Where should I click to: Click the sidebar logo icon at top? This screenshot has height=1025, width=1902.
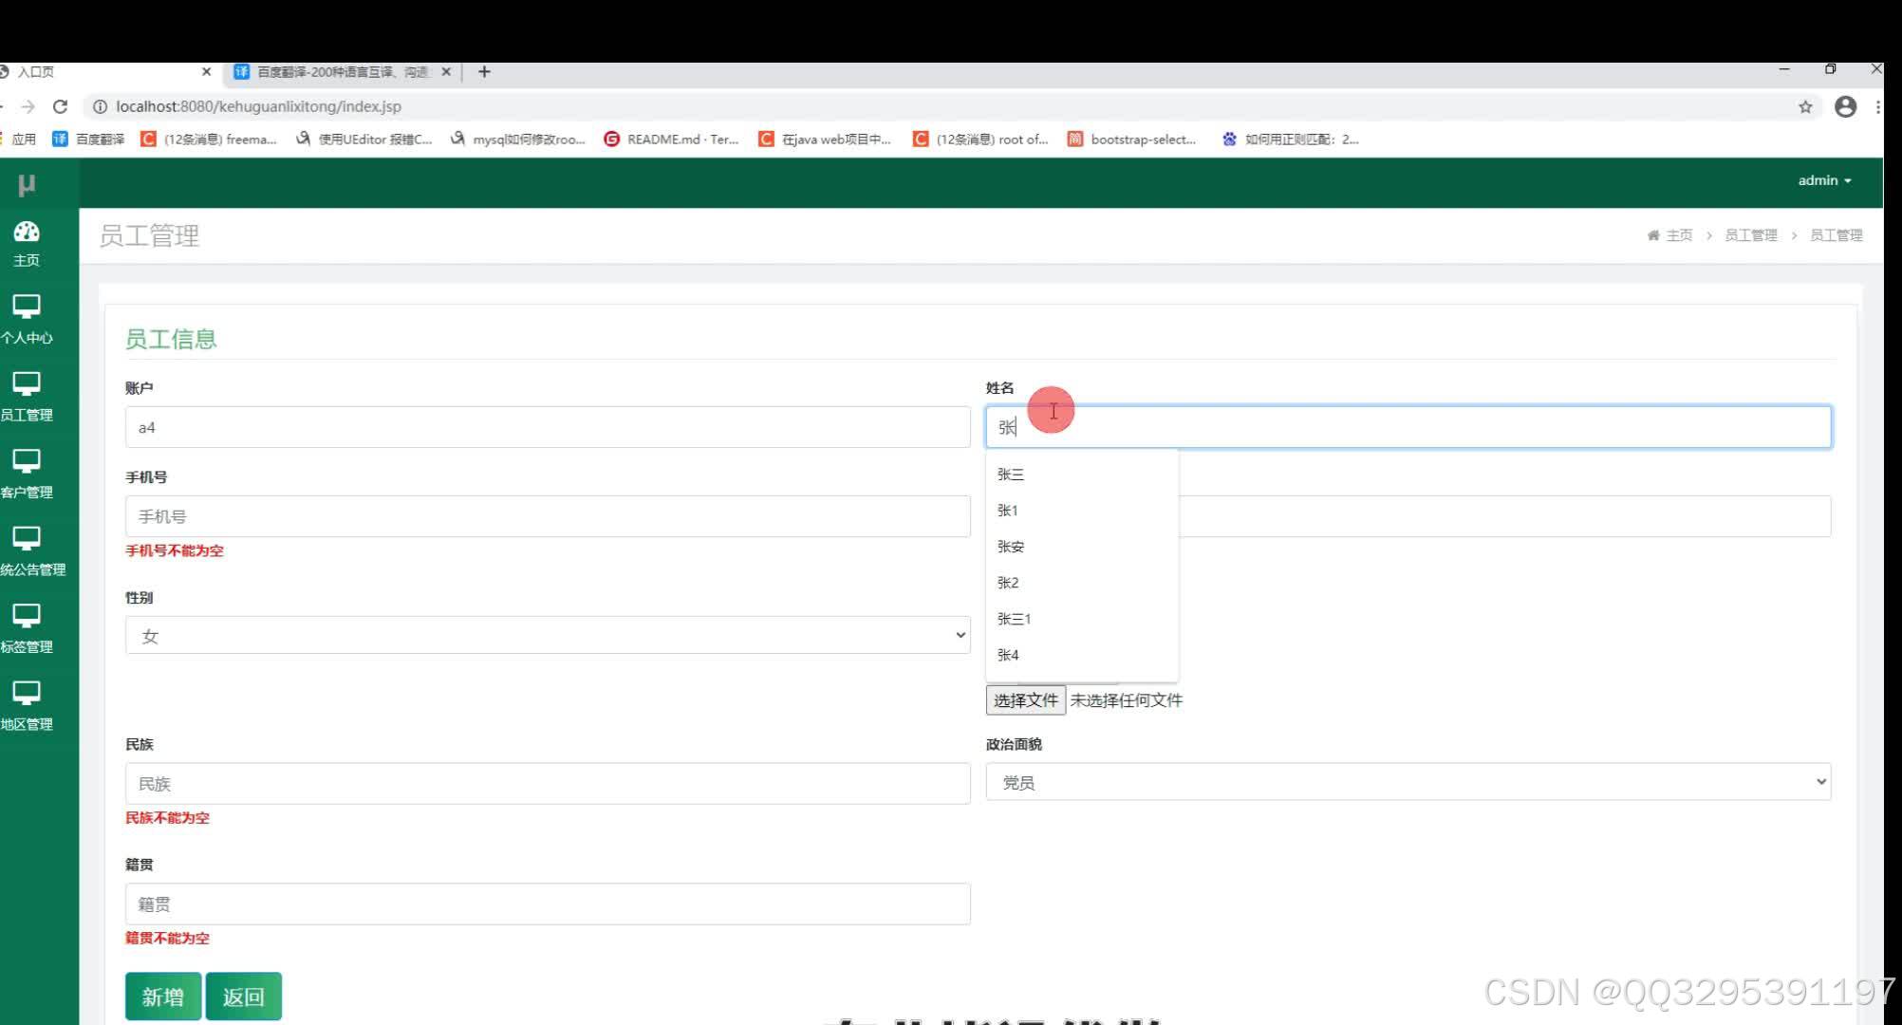click(27, 184)
